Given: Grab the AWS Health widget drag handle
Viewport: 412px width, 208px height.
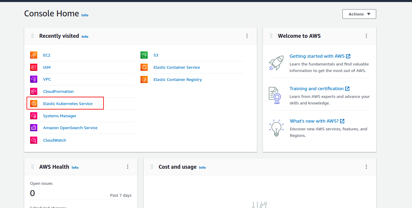Looking at the screenshot, I should tap(33, 167).
